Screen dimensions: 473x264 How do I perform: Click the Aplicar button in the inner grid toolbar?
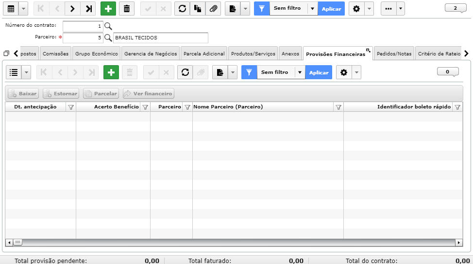pyautogui.click(x=319, y=72)
